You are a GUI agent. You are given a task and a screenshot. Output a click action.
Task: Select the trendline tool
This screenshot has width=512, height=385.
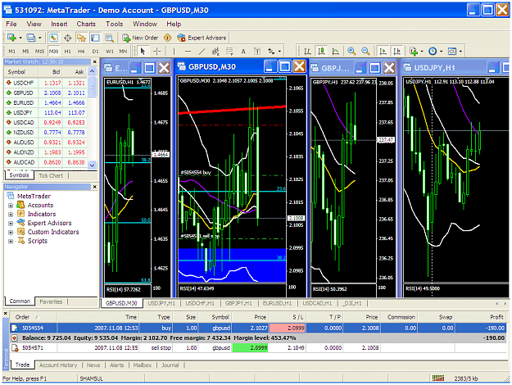click(202, 51)
